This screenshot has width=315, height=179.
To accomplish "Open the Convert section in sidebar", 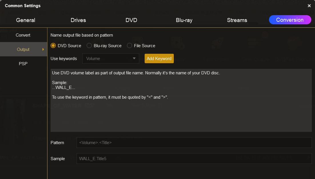I will pyautogui.click(x=23, y=35).
